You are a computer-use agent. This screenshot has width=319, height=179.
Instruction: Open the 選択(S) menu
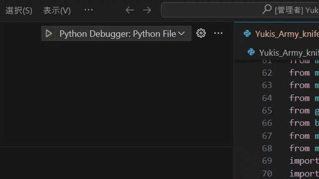click(19, 10)
